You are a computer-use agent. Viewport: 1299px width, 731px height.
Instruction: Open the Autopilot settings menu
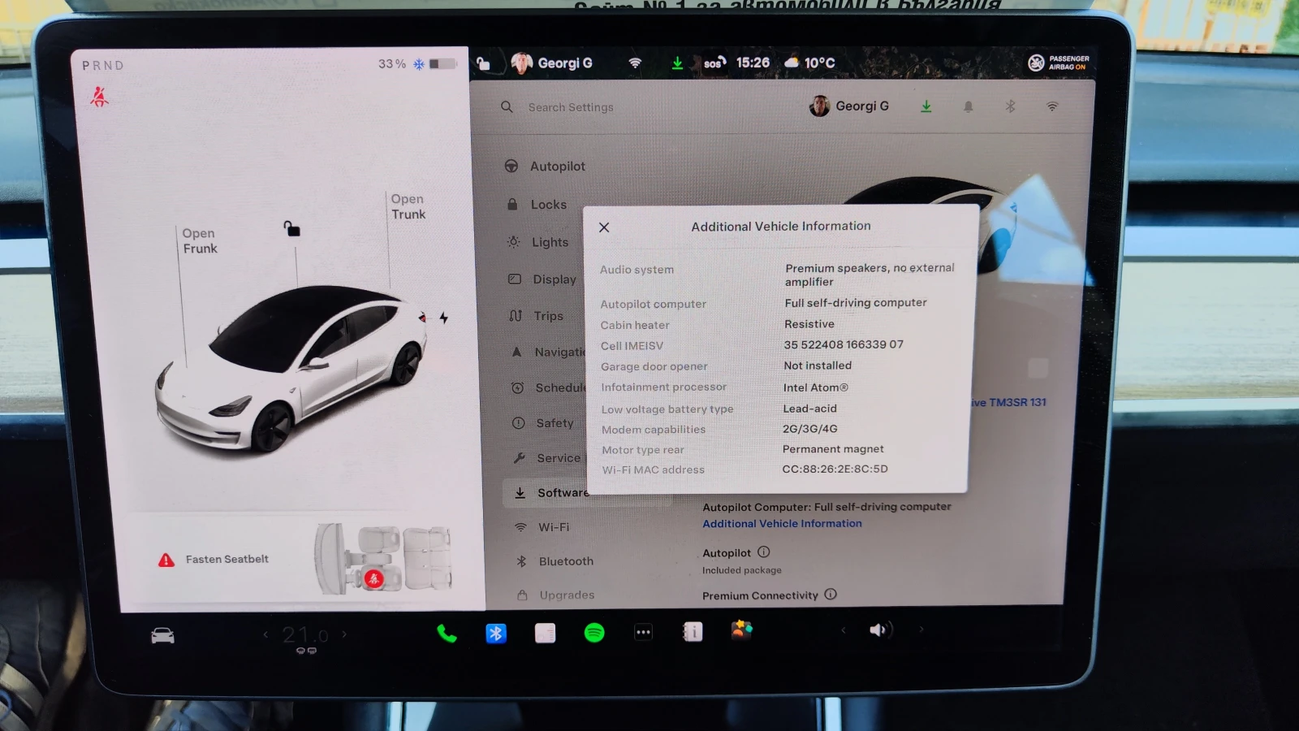pyautogui.click(x=545, y=166)
